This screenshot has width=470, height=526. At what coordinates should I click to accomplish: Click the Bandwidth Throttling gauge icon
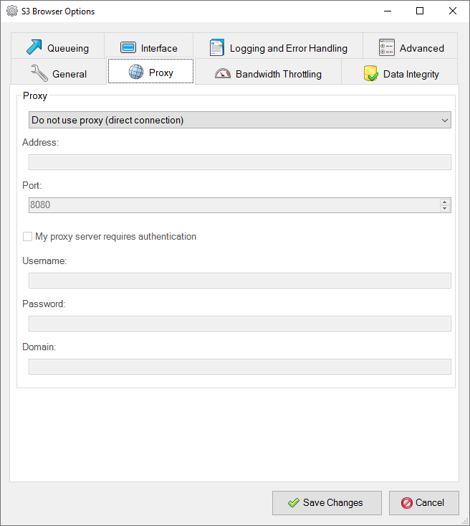click(223, 73)
